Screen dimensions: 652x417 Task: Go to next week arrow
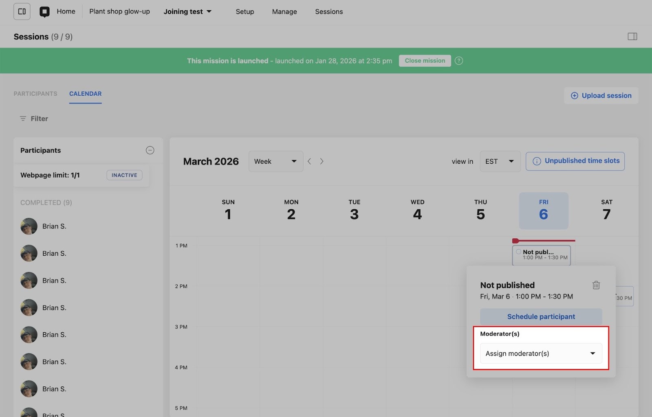tap(322, 161)
